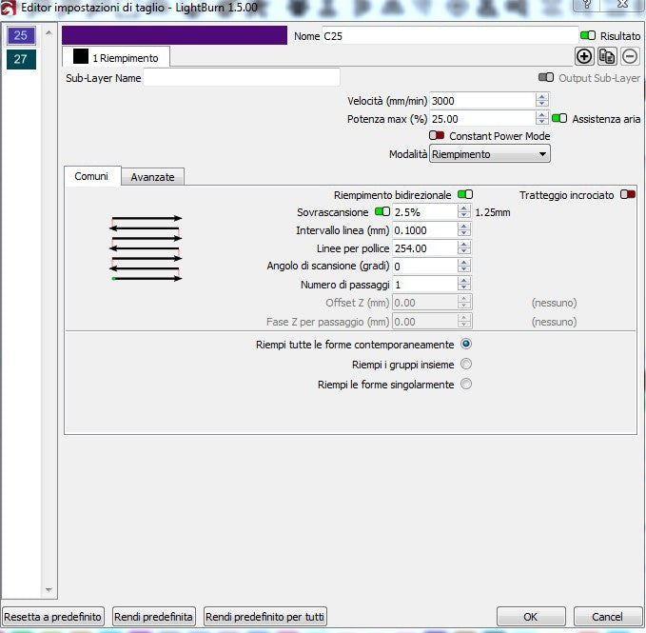Click the duplicate sub-layer icon
The width and height of the screenshot is (646, 633).
click(x=607, y=56)
